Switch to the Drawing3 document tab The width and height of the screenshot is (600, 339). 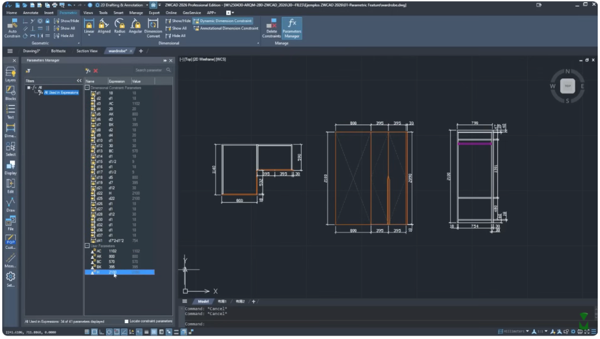32,51
